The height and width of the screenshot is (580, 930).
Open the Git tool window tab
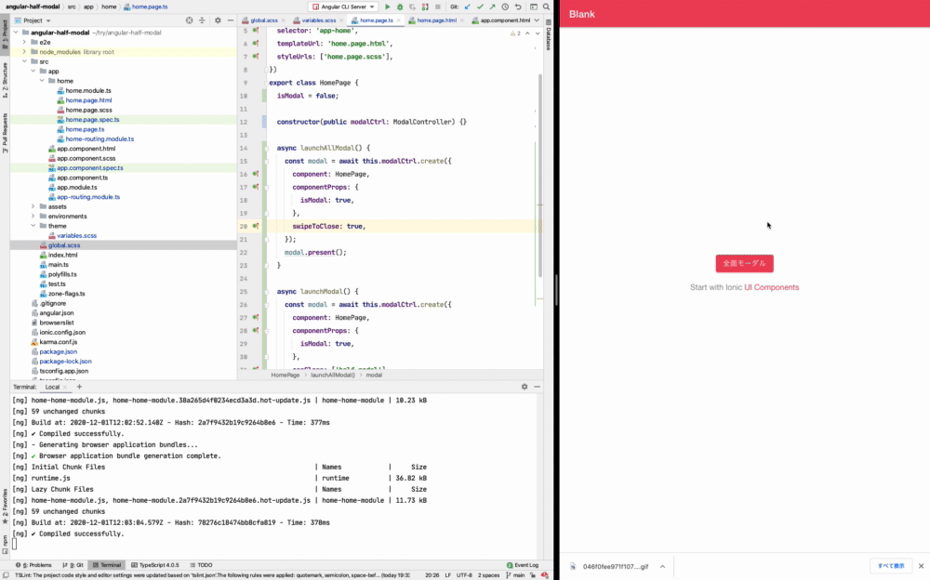(x=73, y=565)
